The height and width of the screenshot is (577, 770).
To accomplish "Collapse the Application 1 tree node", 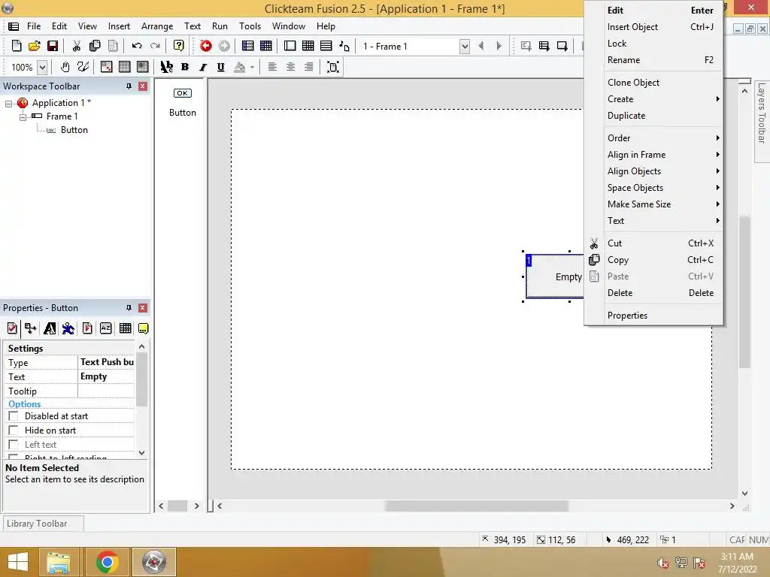I will pos(8,104).
